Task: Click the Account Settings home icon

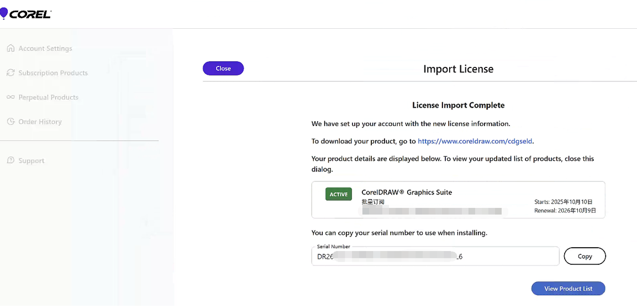Action: [x=10, y=49]
